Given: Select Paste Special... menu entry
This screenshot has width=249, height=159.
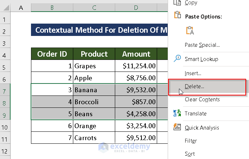Looking at the screenshot, I should click(x=202, y=45).
